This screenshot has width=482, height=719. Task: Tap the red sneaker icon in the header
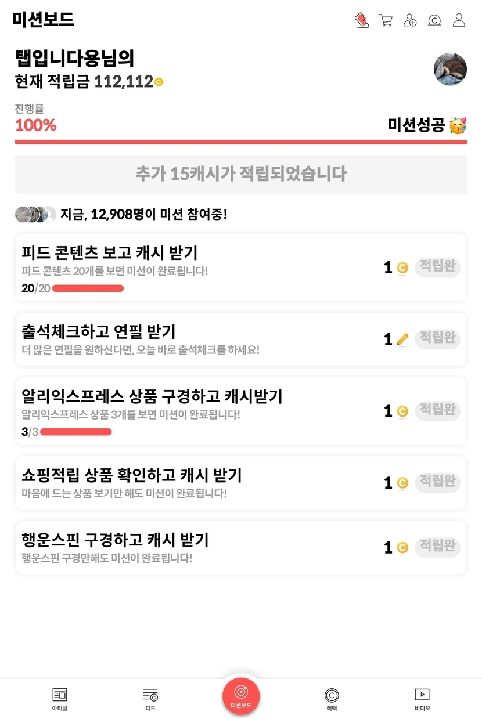[362, 20]
